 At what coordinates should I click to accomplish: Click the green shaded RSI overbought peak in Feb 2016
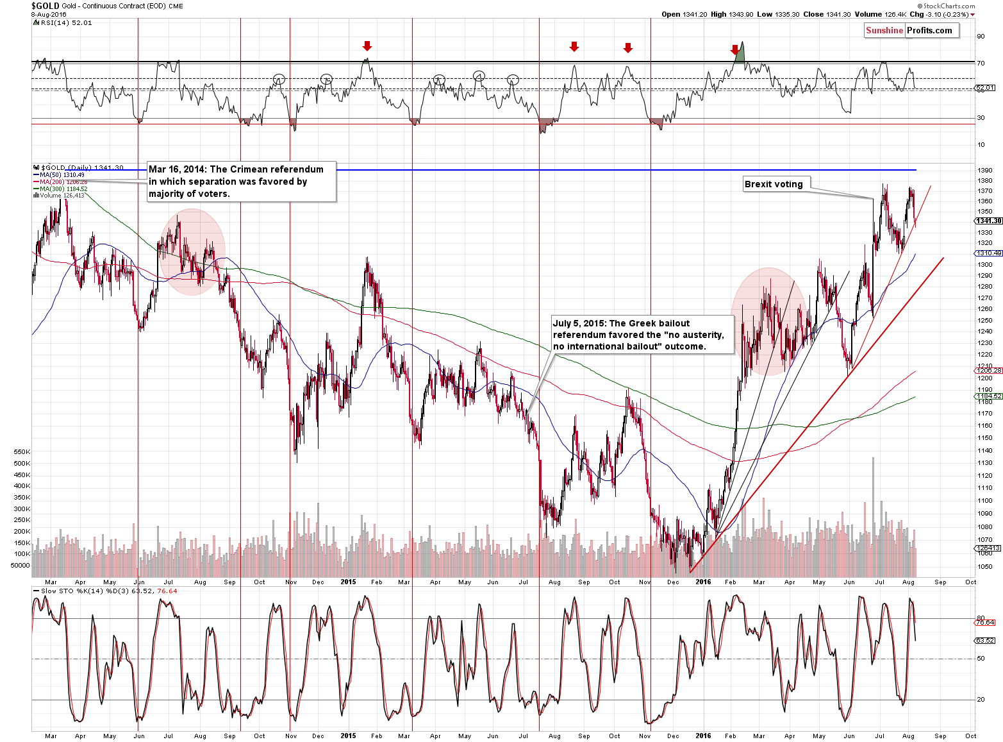click(740, 55)
